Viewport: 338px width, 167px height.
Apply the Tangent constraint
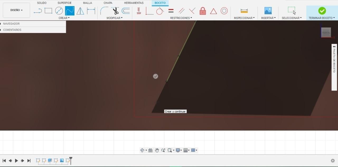pos(160,11)
